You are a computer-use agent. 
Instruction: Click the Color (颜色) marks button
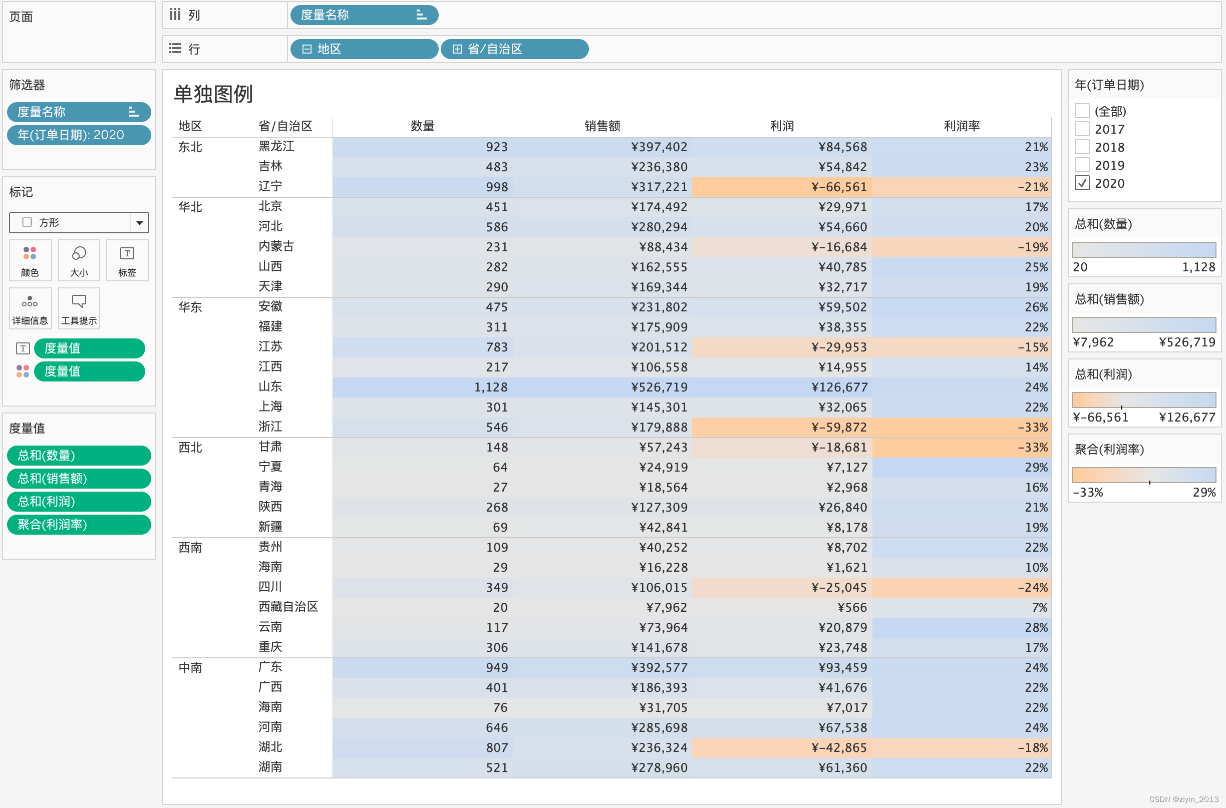point(30,261)
